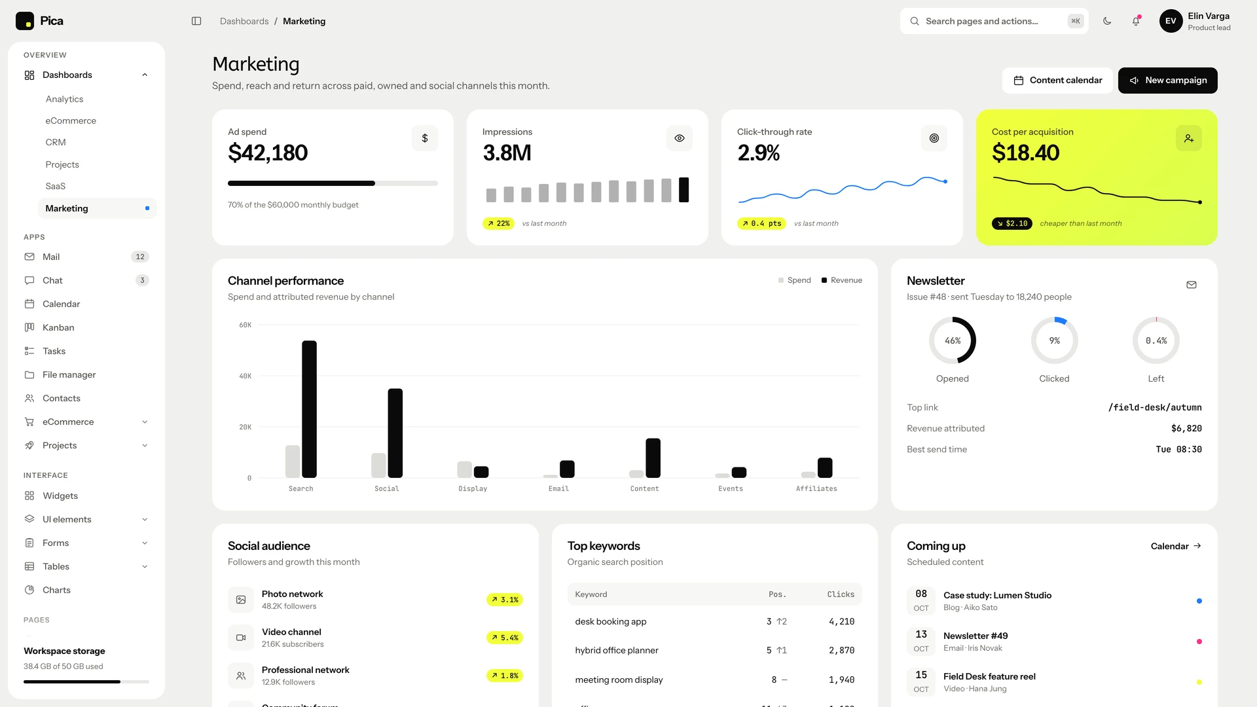
Task: Switch to dark mode moon icon
Action: 1107,21
